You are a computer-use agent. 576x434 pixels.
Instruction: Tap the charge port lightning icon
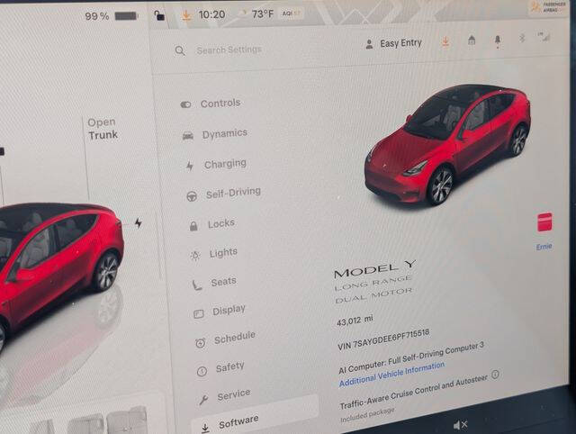[x=138, y=222]
